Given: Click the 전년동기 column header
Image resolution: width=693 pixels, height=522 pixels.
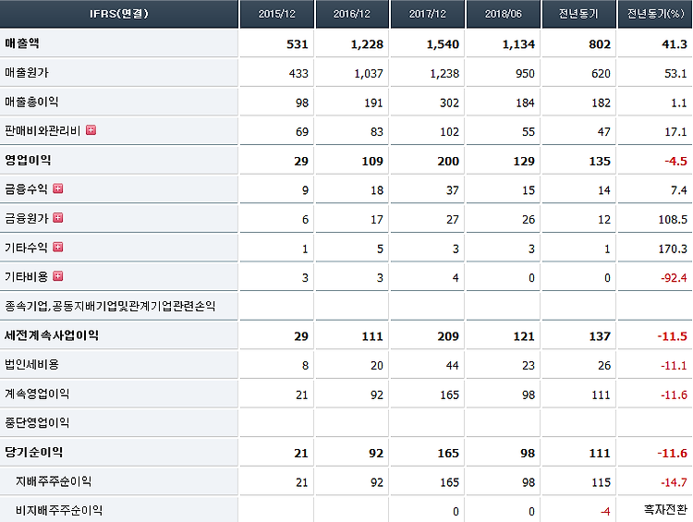Looking at the screenshot, I should point(578,14).
